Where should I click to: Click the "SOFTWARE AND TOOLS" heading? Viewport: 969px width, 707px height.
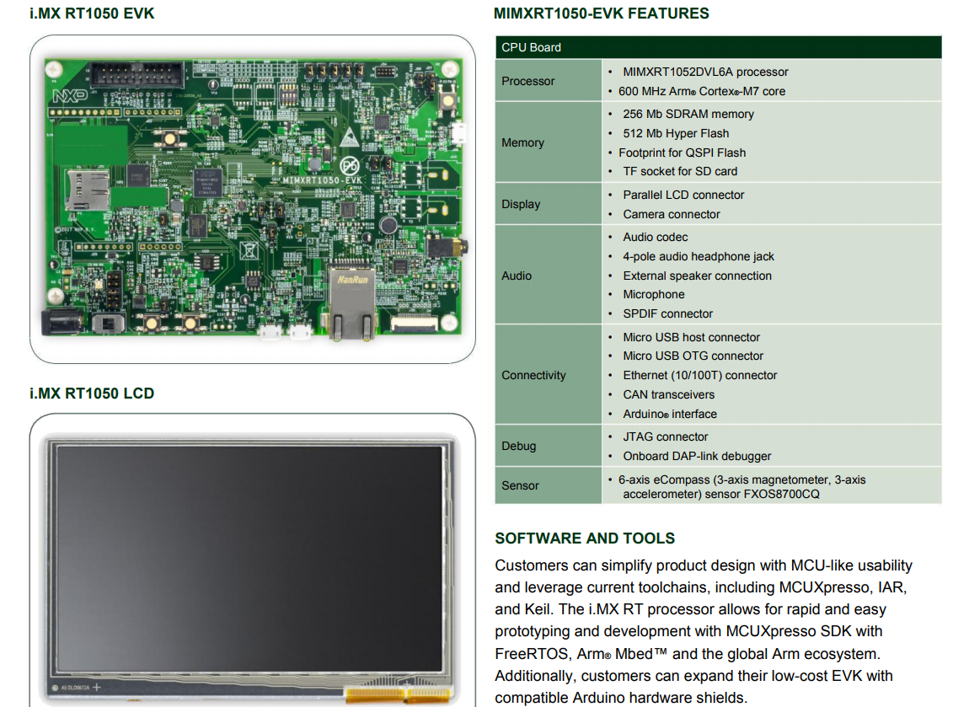pos(585,538)
